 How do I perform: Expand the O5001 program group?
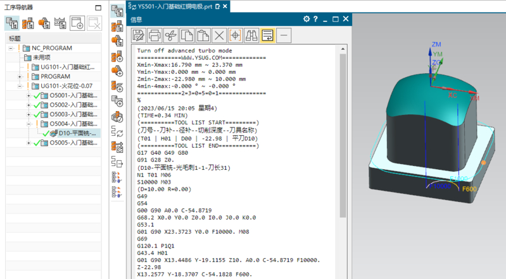click(28, 95)
